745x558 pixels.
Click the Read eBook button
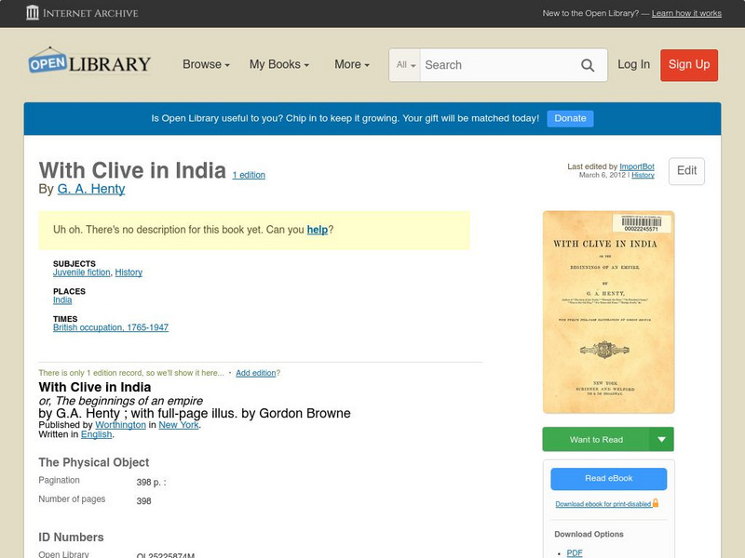pos(609,478)
